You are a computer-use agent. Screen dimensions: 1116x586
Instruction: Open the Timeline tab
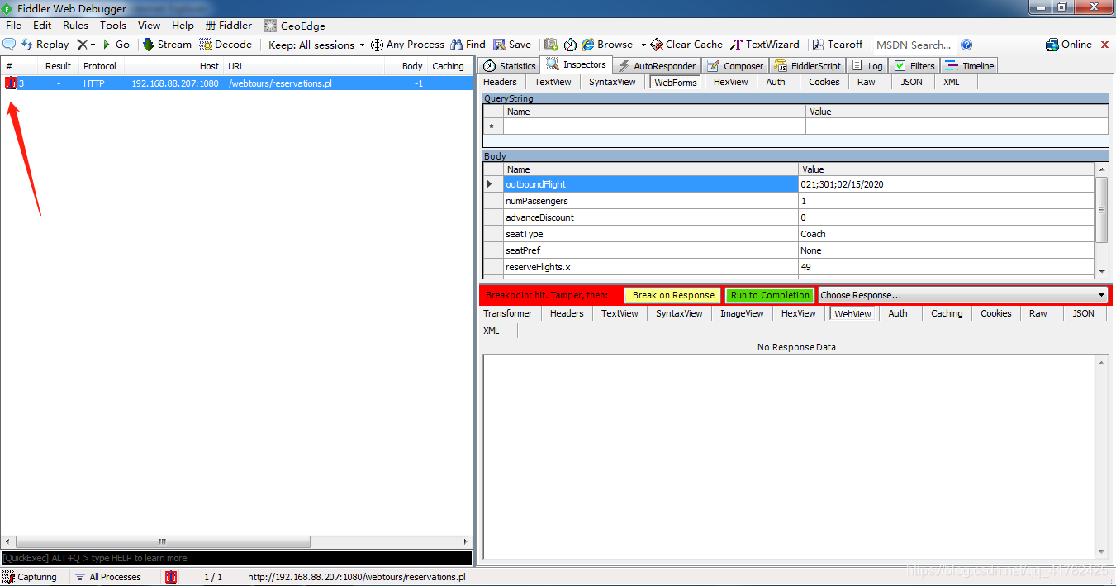(x=970, y=65)
